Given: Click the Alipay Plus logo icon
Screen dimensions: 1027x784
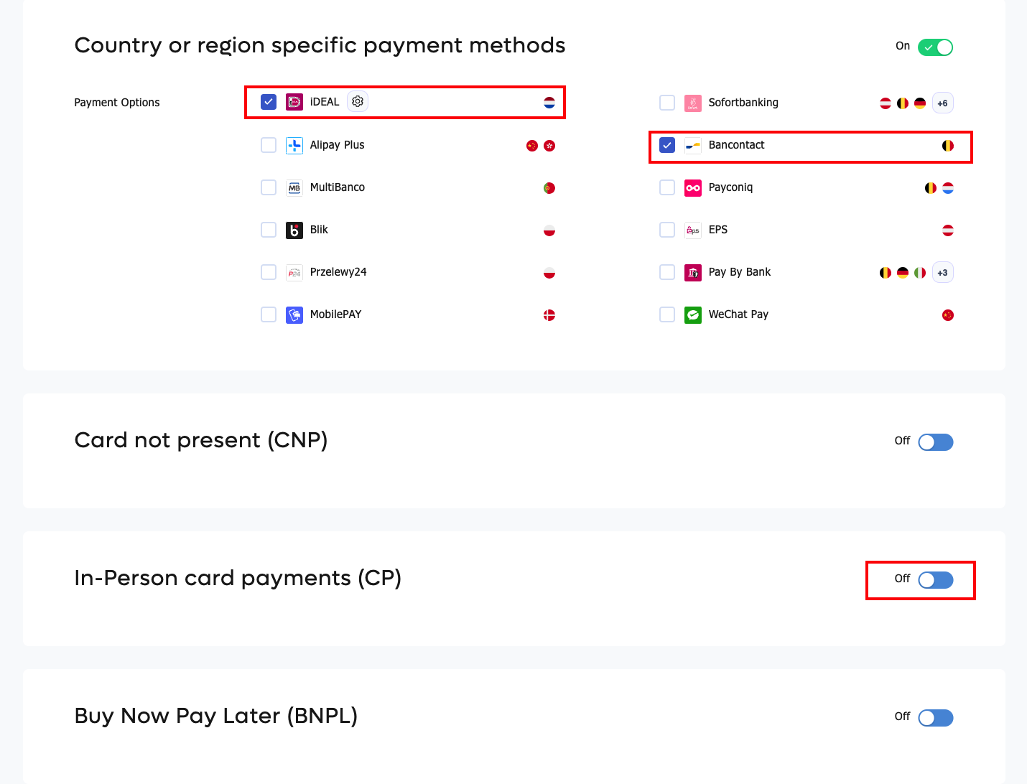Looking at the screenshot, I should click(294, 146).
